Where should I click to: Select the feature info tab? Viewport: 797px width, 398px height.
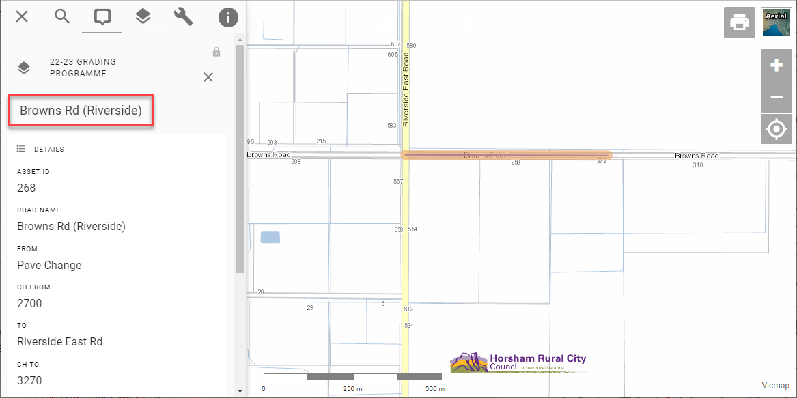tap(102, 16)
